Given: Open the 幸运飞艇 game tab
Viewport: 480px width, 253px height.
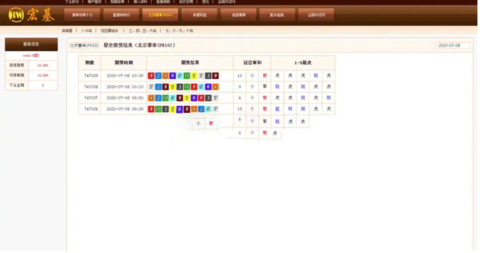Looking at the screenshot, I should pos(199,15).
